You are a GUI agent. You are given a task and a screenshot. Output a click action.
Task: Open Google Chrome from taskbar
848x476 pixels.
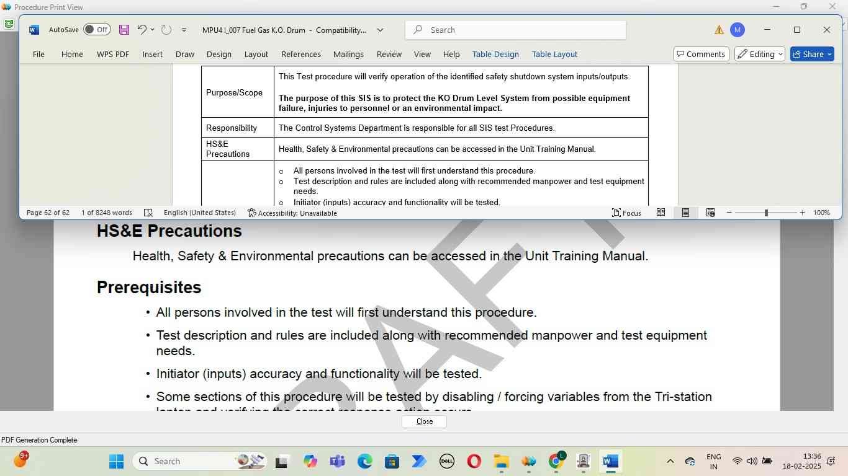556,461
